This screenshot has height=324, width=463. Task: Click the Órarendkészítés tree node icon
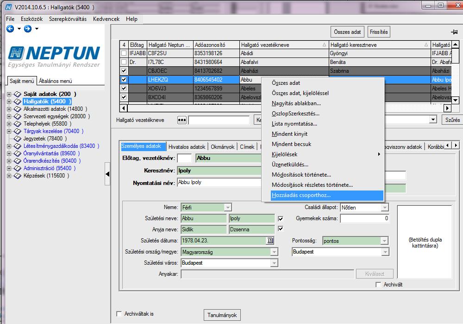[18, 161]
